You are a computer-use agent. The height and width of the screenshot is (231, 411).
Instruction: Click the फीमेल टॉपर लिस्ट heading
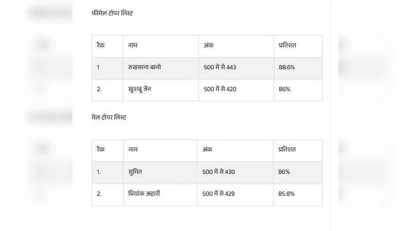click(112, 13)
